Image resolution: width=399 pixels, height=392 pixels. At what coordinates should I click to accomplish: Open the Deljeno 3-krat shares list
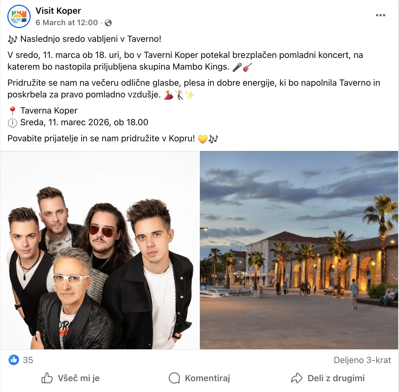click(362, 360)
